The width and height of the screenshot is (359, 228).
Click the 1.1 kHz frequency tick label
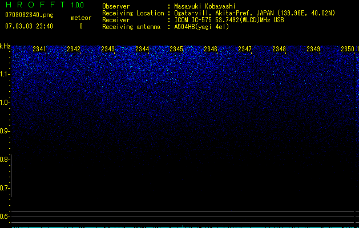coord(5,74)
